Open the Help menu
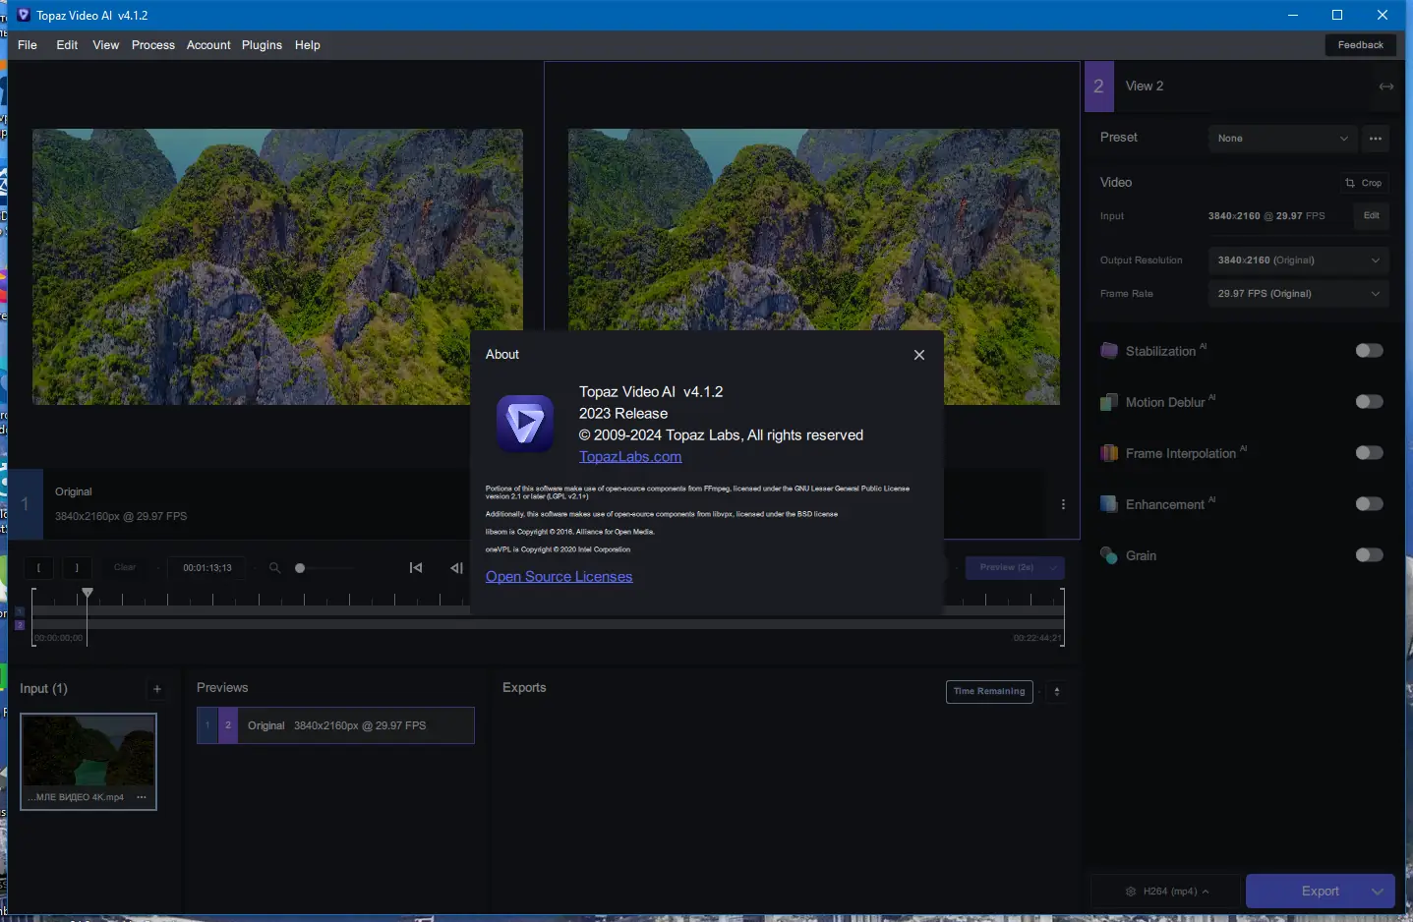This screenshot has height=922, width=1413. click(308, 45)
